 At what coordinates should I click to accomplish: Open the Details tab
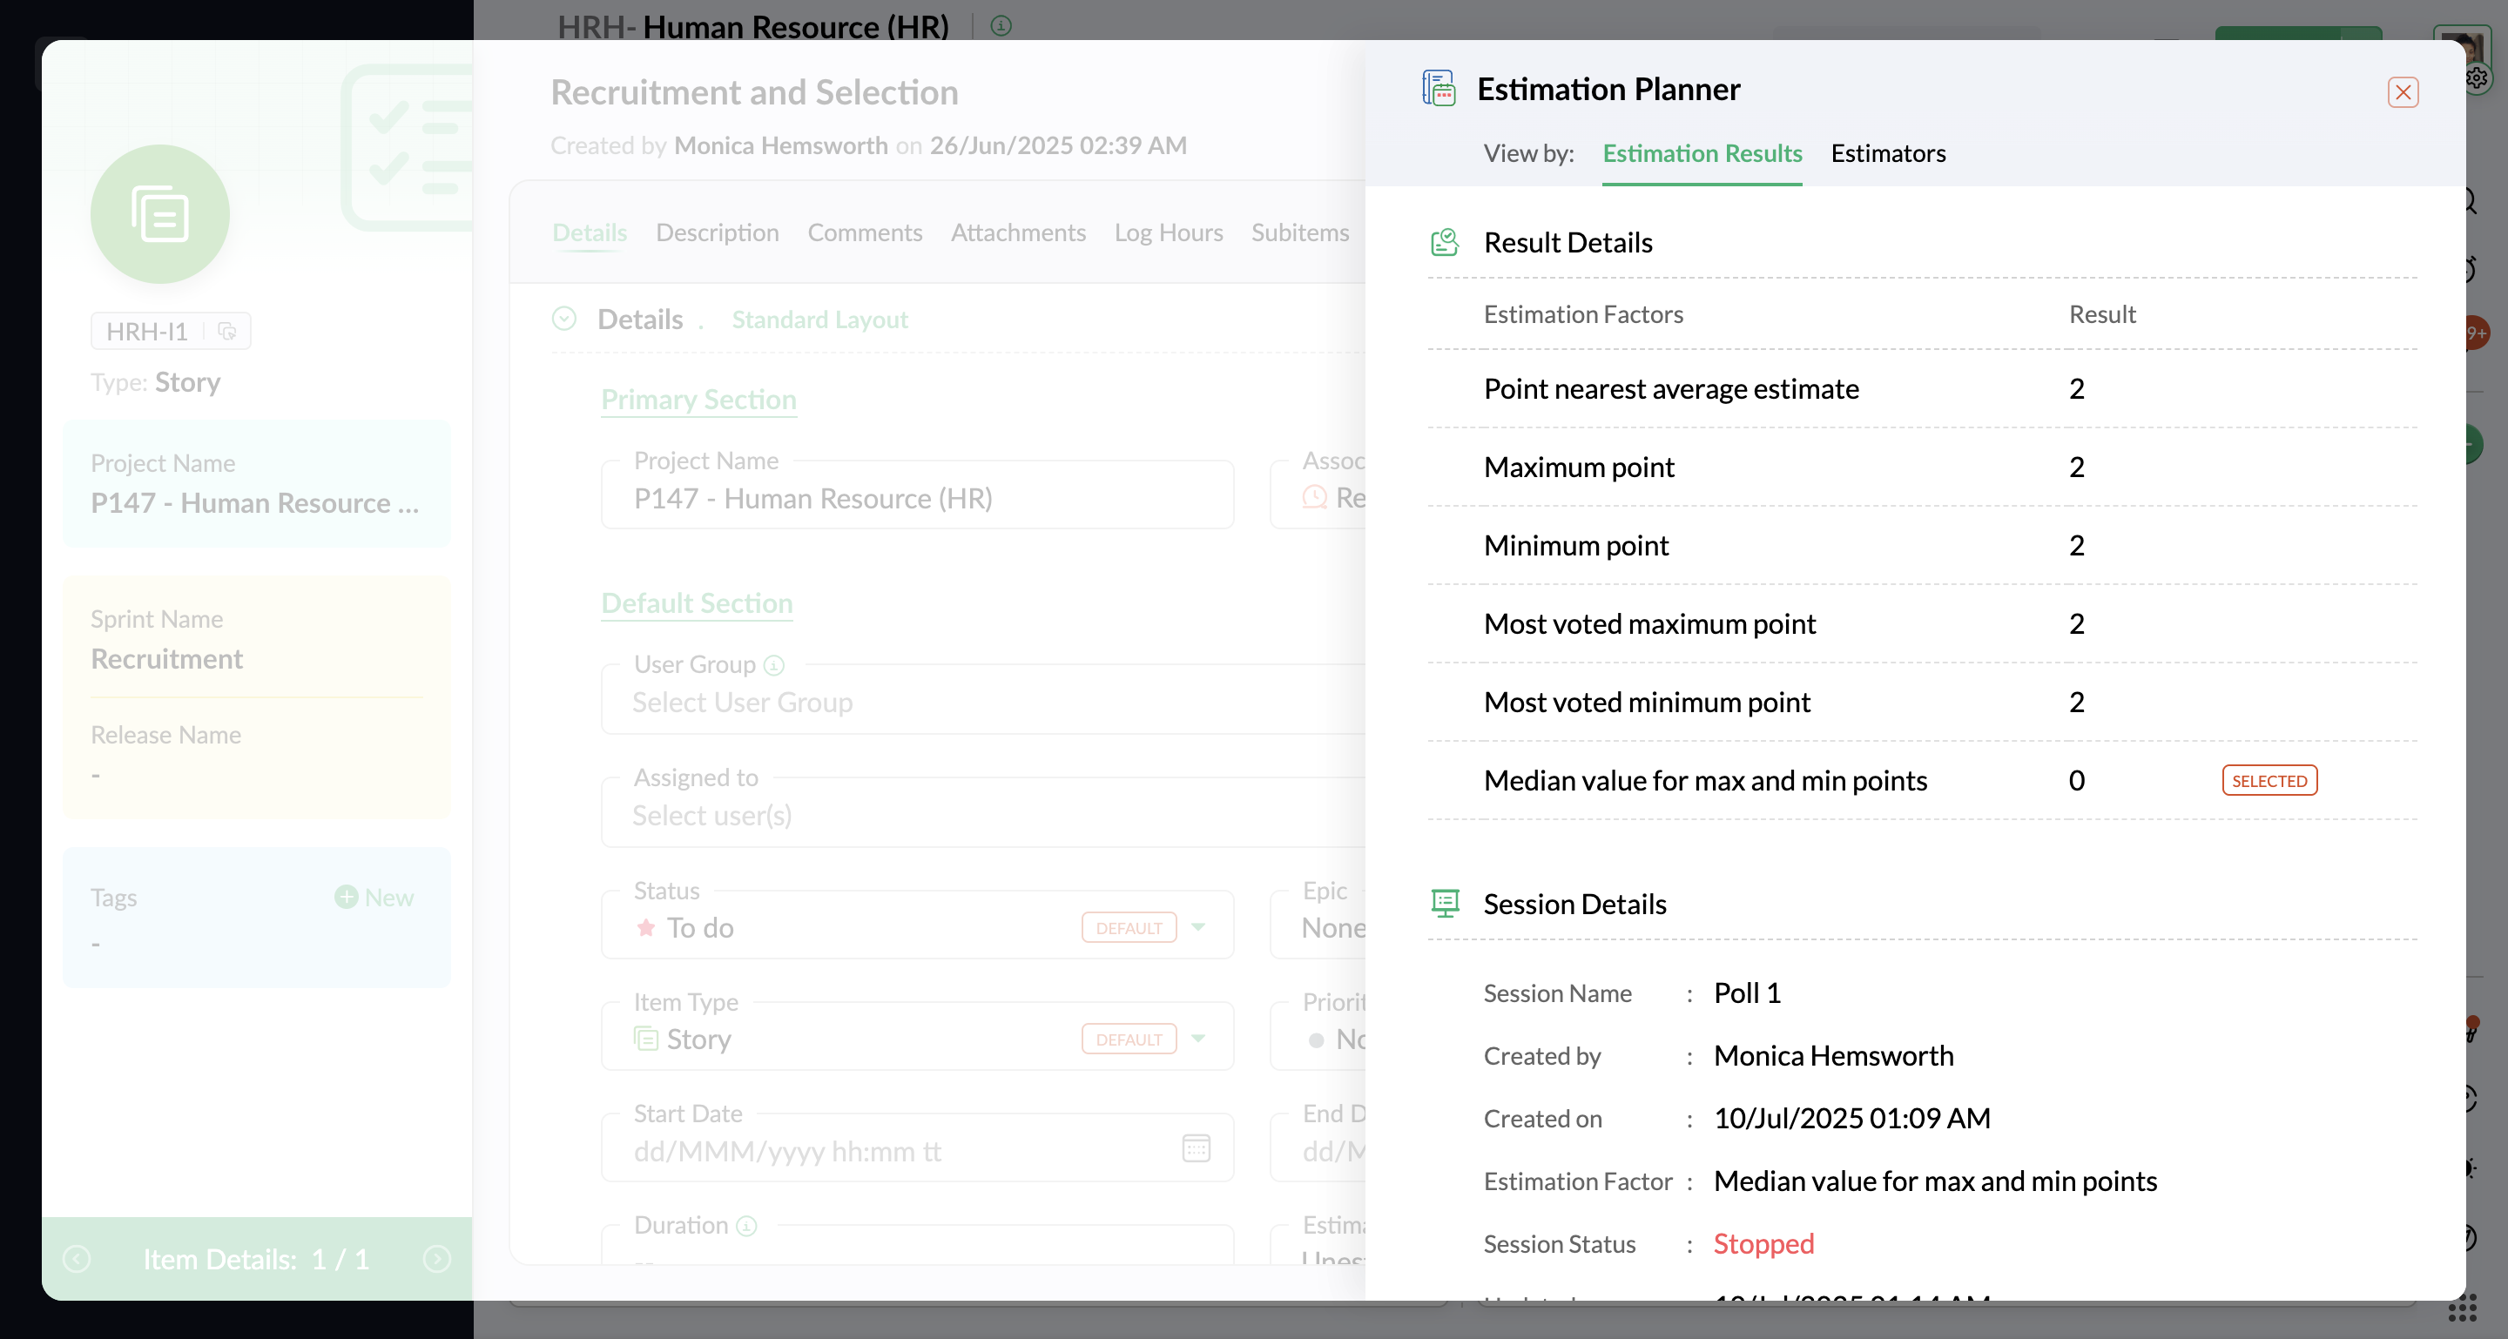[589, 232]
